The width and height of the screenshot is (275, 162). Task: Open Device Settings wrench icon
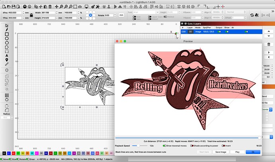point(98,7)
